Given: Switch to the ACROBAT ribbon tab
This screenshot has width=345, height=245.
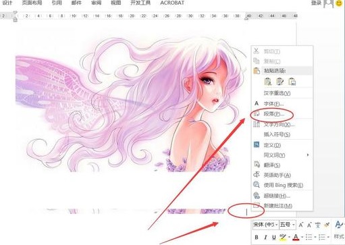Looking at the screenshot, I should pyautogui.click(x=172, y=3).
